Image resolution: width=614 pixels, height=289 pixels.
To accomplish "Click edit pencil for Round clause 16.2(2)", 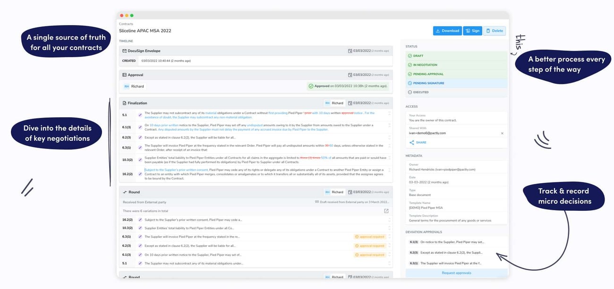I will pyautogui.click(x=140, y=220).
